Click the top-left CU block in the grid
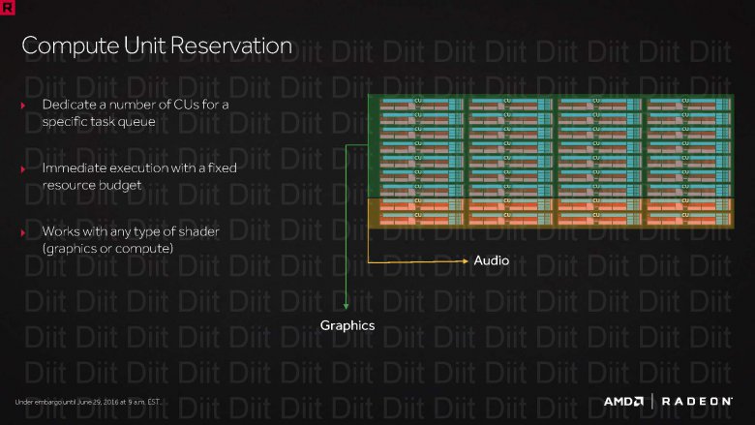The height and width of the screenshot is (425, 755). point(418,102)
